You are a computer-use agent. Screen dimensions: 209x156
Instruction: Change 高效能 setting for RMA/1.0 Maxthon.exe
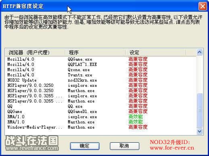coord(135,122)
